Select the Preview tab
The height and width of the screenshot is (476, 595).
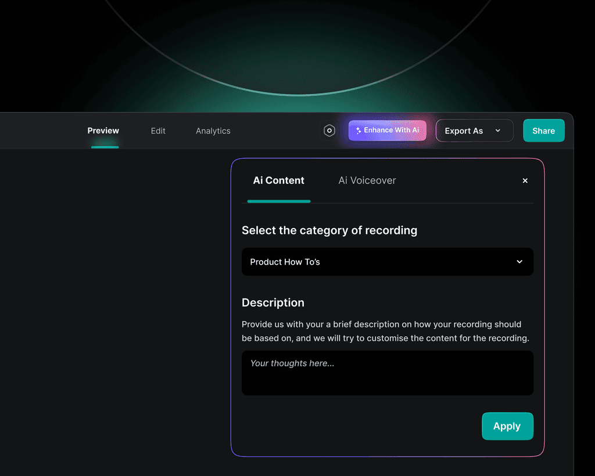click(103, 131)
